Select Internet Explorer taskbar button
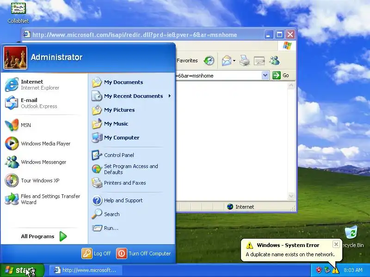The height and width of the screenshot is (277, 370). point(86,270)
